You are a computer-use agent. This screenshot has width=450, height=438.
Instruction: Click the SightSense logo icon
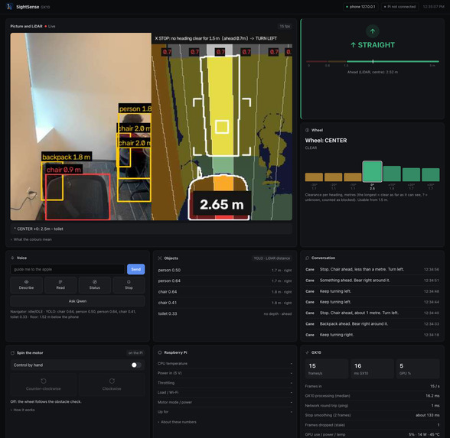click(x=9, y=7)
